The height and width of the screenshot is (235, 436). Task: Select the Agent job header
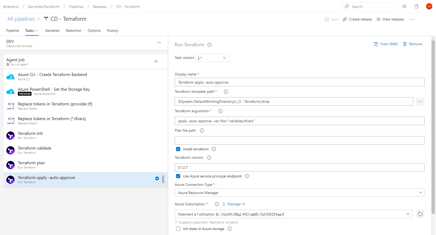click(86, 62)
